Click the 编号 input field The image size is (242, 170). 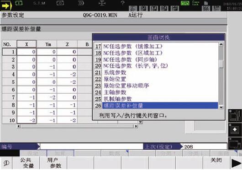click(x=92, y=147)
